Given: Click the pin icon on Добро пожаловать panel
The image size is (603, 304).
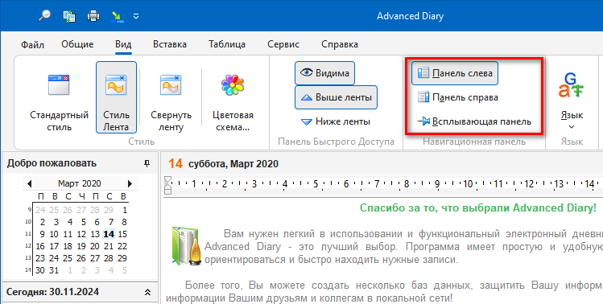Looking at the screenshot, I should pyautogui.click(x=147, y=164).
